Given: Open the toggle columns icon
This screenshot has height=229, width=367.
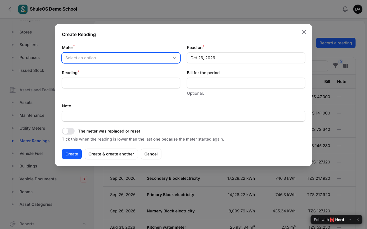Looking at the screenshot, I should [x=346, y=66].
